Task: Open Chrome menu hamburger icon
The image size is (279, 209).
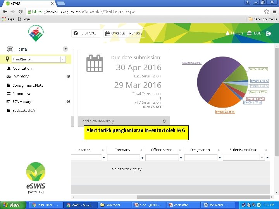Action: point(275,12)
